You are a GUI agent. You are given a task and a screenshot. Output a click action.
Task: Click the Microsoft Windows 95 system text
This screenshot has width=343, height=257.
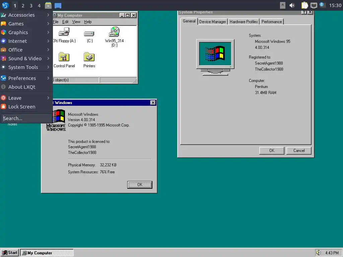click(272, 41)
